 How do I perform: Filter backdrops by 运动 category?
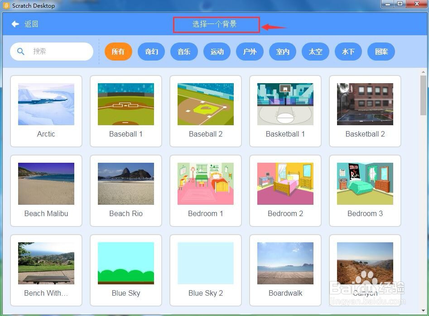pyautogui.click(x=217, y=52)
